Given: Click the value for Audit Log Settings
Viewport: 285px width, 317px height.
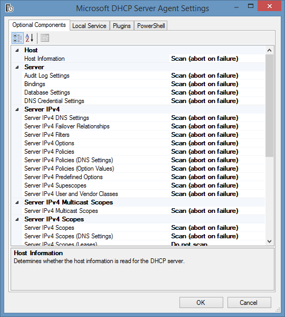Looking at the screenshot, I should pyautogui.click(x=217, y=76).
